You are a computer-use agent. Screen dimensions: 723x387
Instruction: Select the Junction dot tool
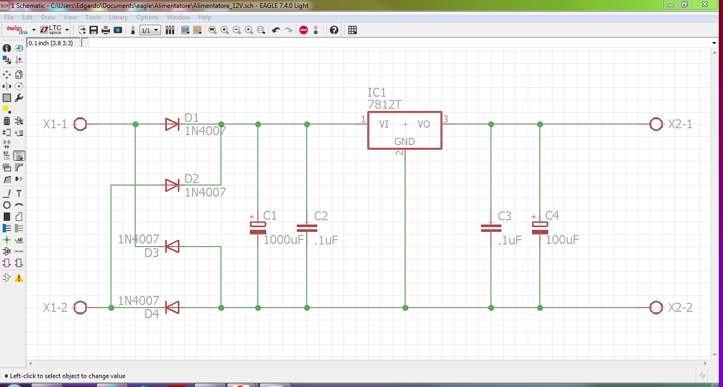tap(7, 240)
